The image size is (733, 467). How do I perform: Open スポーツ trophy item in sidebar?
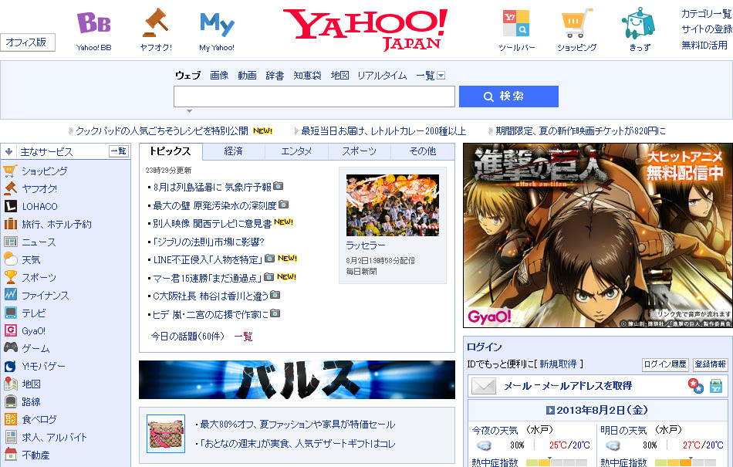coord(39,278)
